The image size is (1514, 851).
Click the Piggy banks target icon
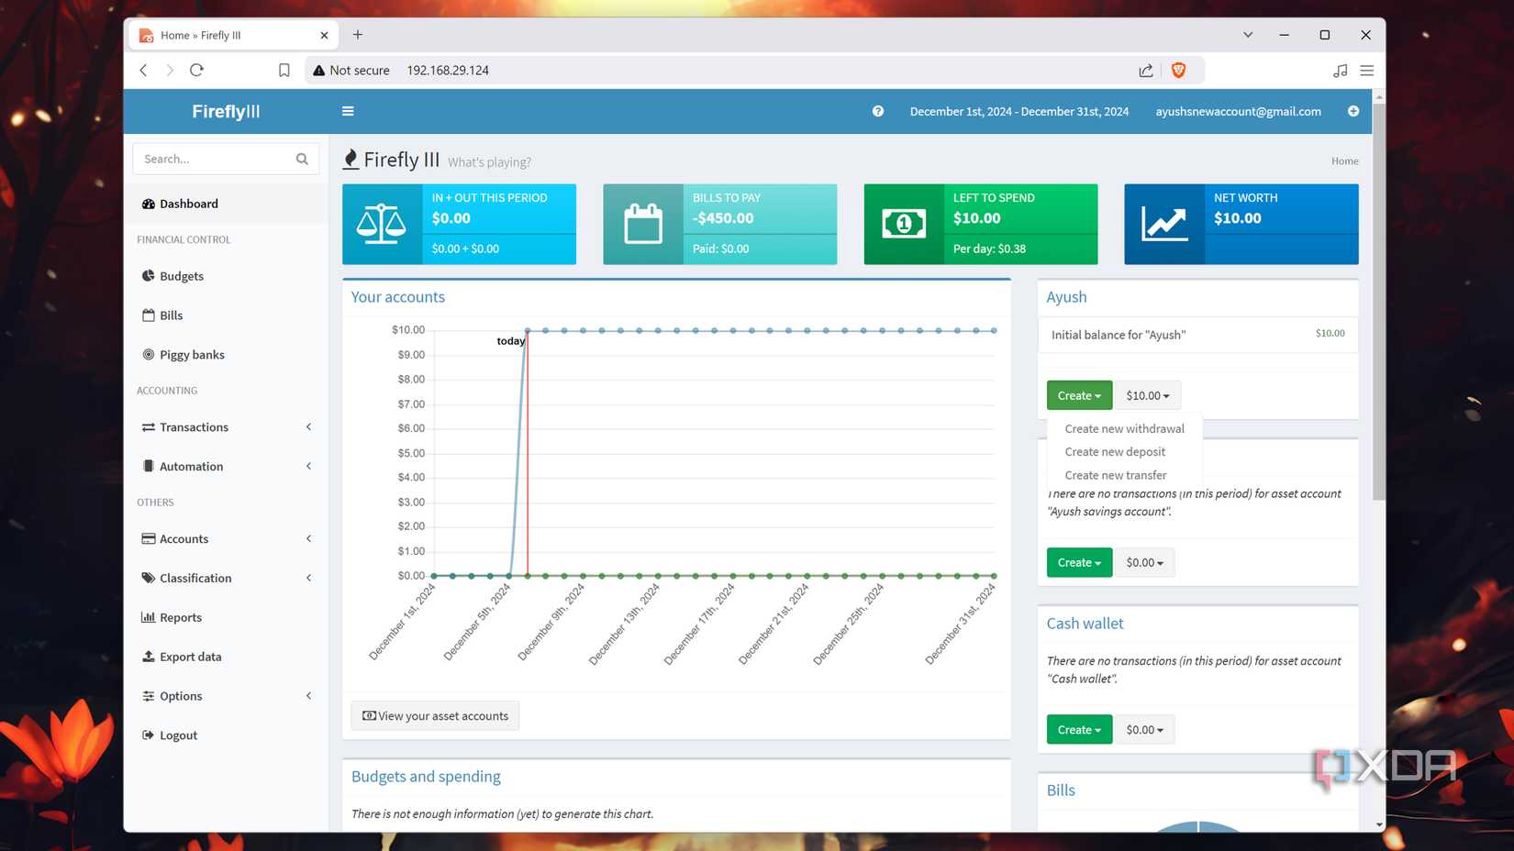coord(148,354)
